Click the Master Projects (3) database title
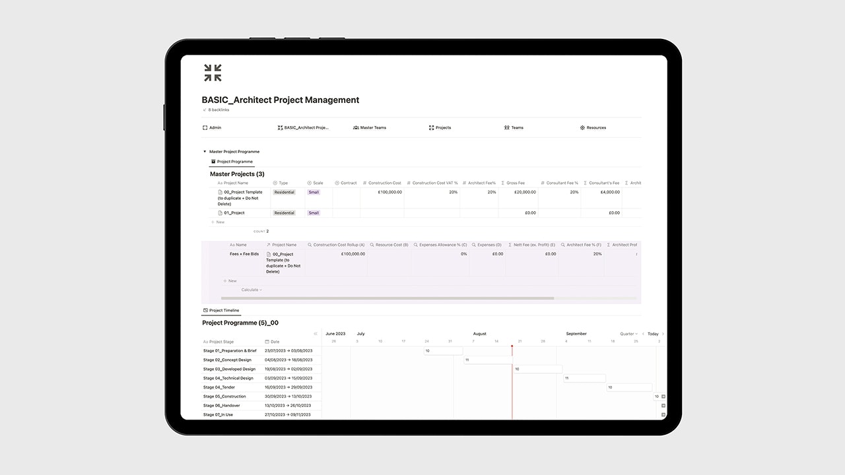Viewport: 845px width, 475px height. tap(237, 174)
